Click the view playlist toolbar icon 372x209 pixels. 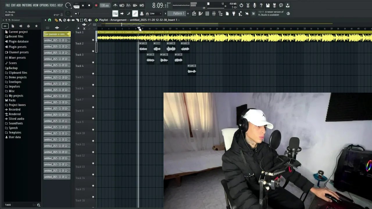pos(194,13)
